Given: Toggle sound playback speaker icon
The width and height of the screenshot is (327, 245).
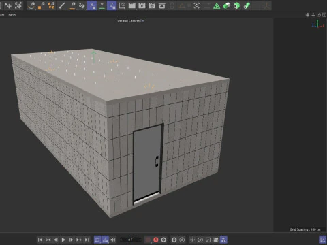Looking at the screenshot, I should (113, 240).
